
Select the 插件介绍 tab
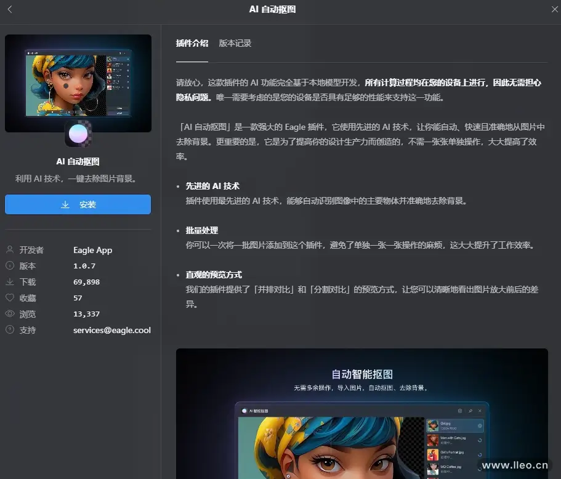192,44
